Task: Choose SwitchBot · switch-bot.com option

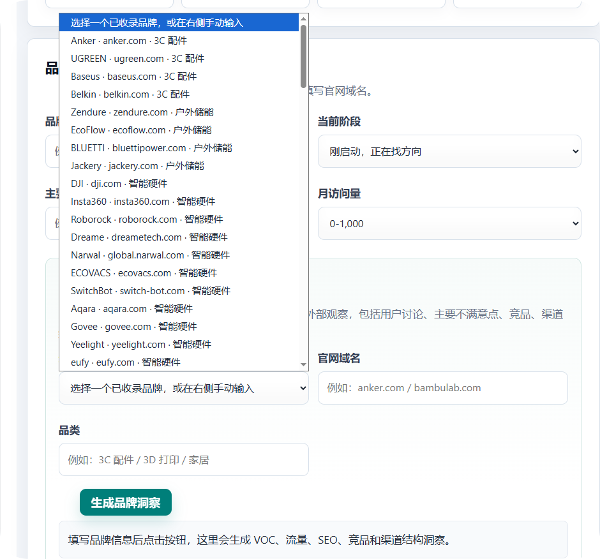Action: 179,291
